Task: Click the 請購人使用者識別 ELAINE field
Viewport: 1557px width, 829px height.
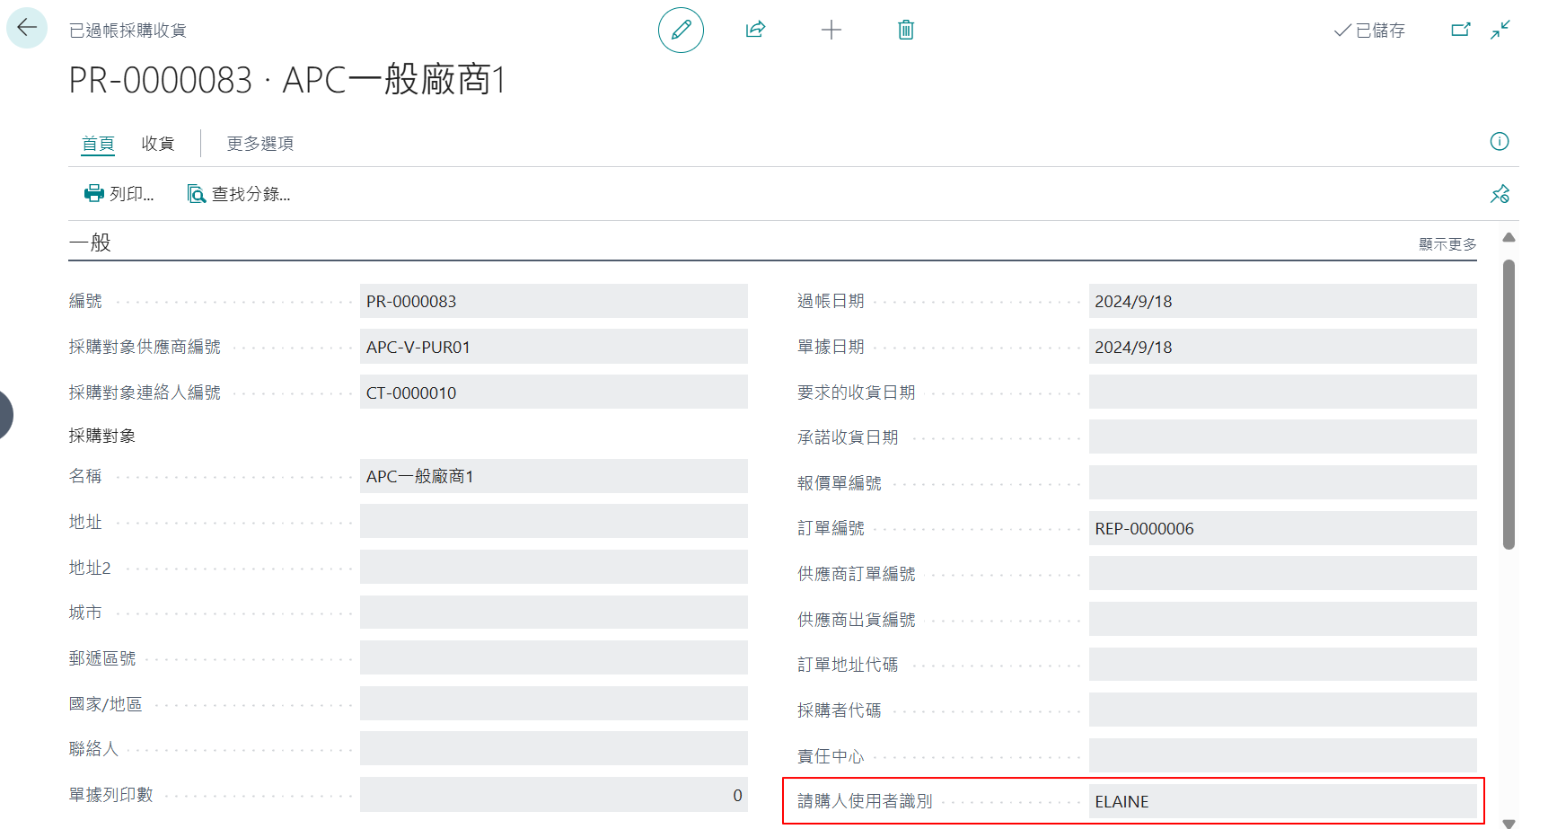Action: click(x=1282, y=801)
